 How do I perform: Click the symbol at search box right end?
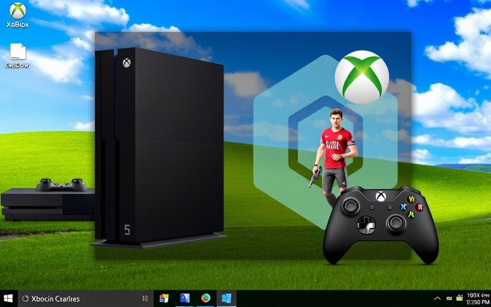145,298
